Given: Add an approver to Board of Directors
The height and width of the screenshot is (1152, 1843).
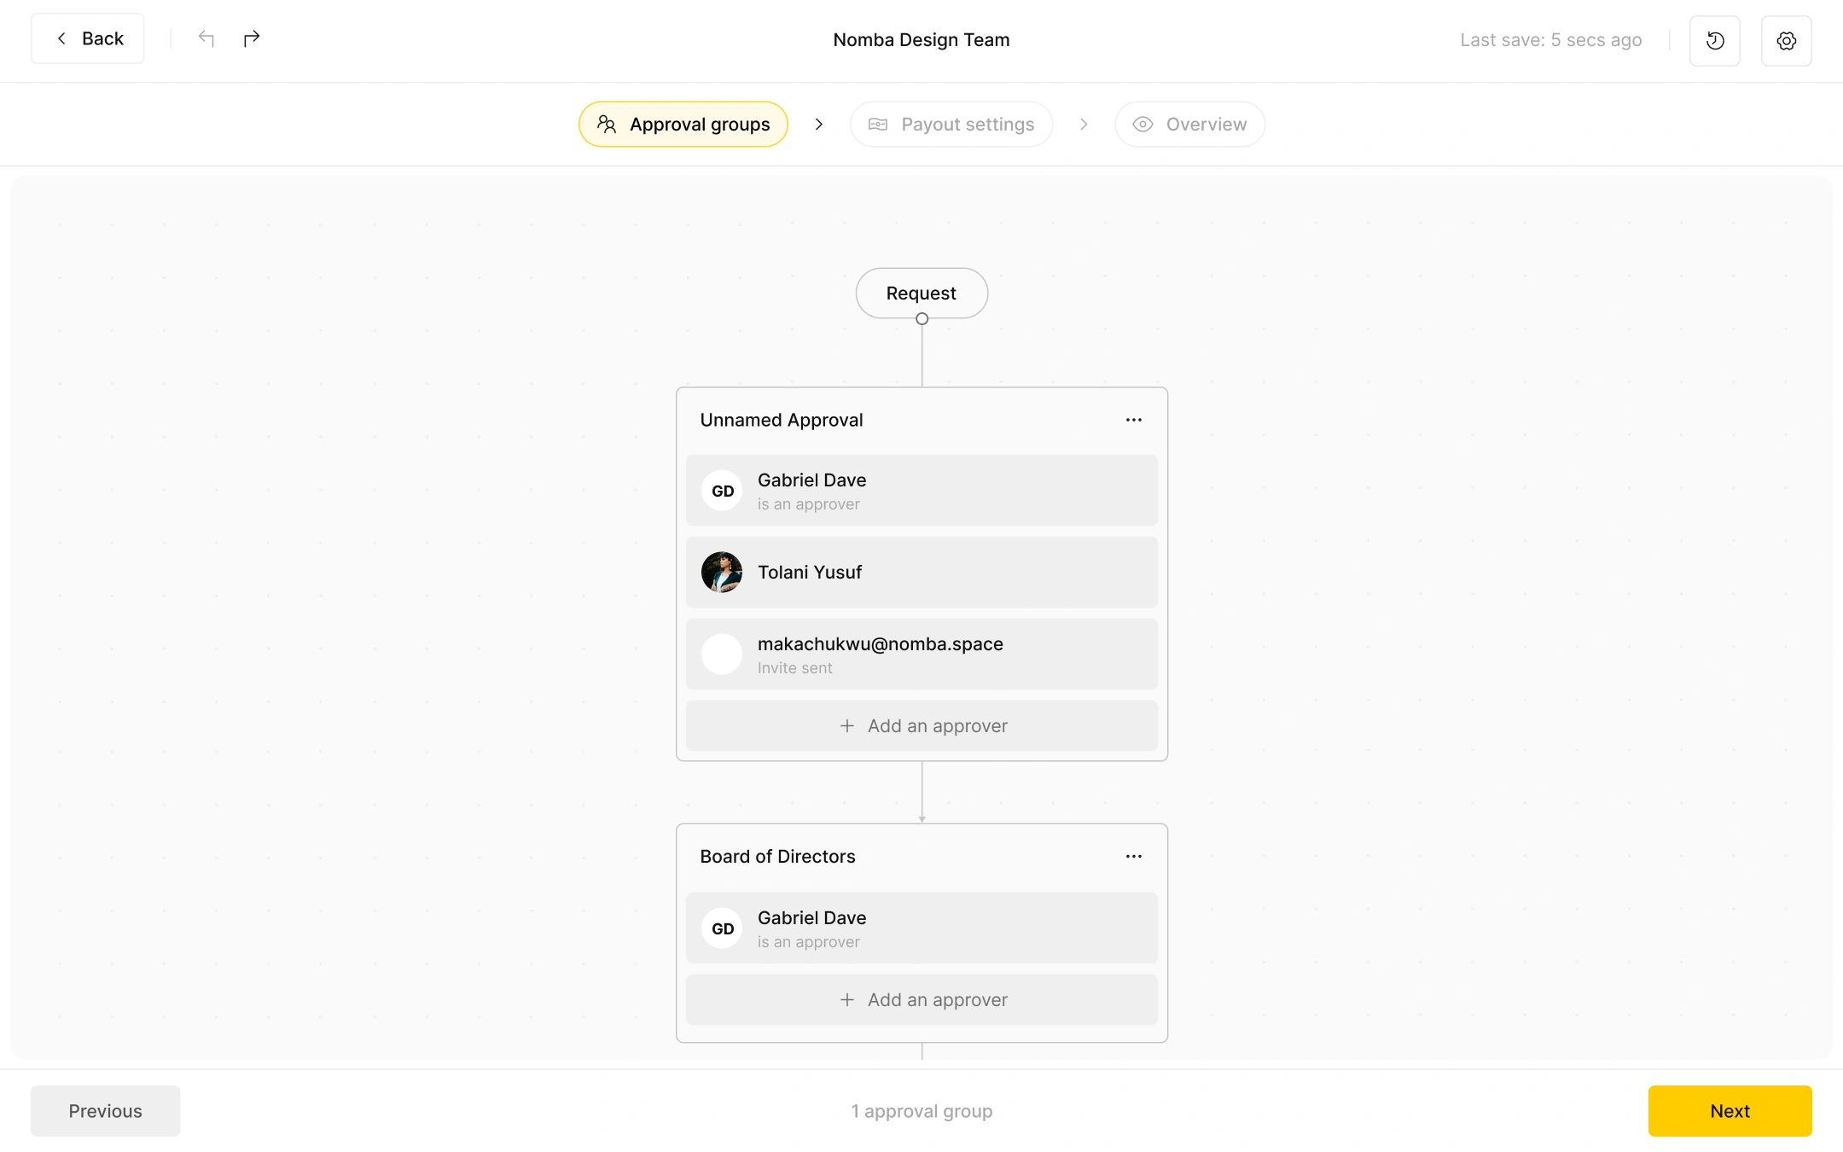Looking at the screenshot, I should (x=921, y=999).
